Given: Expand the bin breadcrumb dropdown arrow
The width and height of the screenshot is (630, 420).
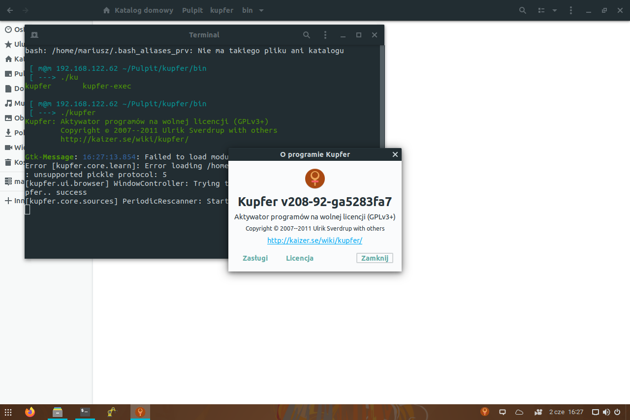Looking at the screenshot, I should 261,10.
